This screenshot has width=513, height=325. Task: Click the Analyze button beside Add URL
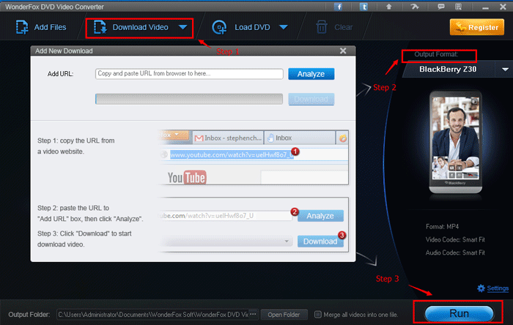click(311, 74)
